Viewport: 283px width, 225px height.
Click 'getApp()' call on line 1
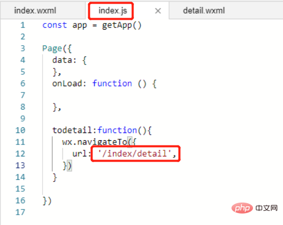[122, 25]
